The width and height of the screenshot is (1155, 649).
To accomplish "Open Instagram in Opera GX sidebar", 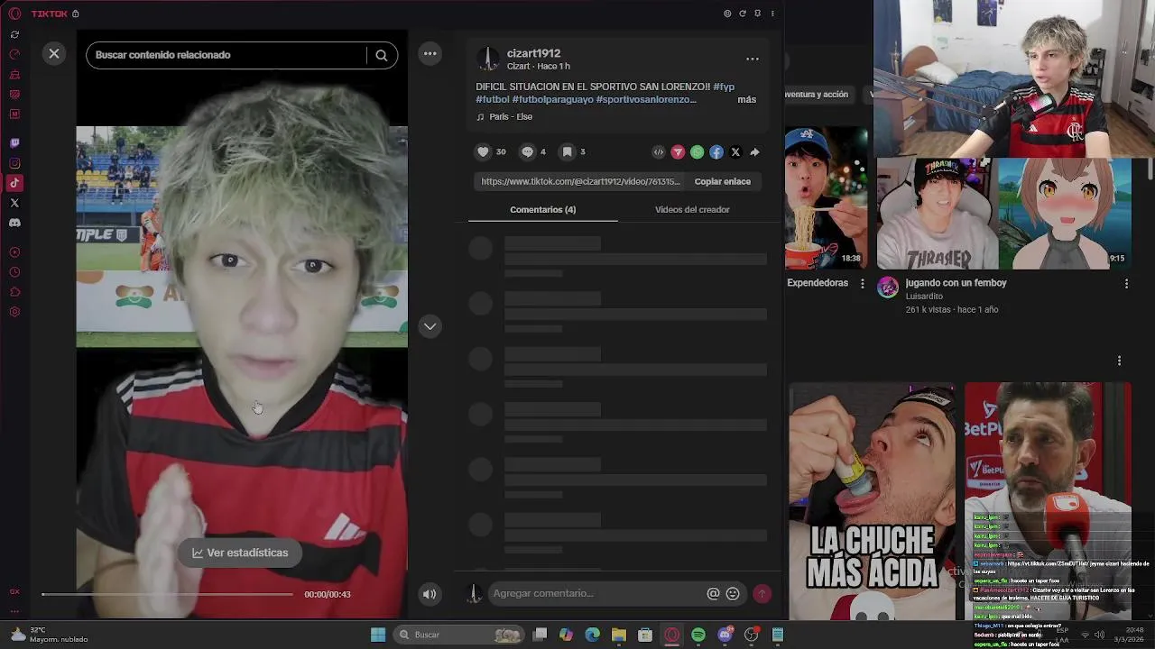I will [x=14, y=163].
